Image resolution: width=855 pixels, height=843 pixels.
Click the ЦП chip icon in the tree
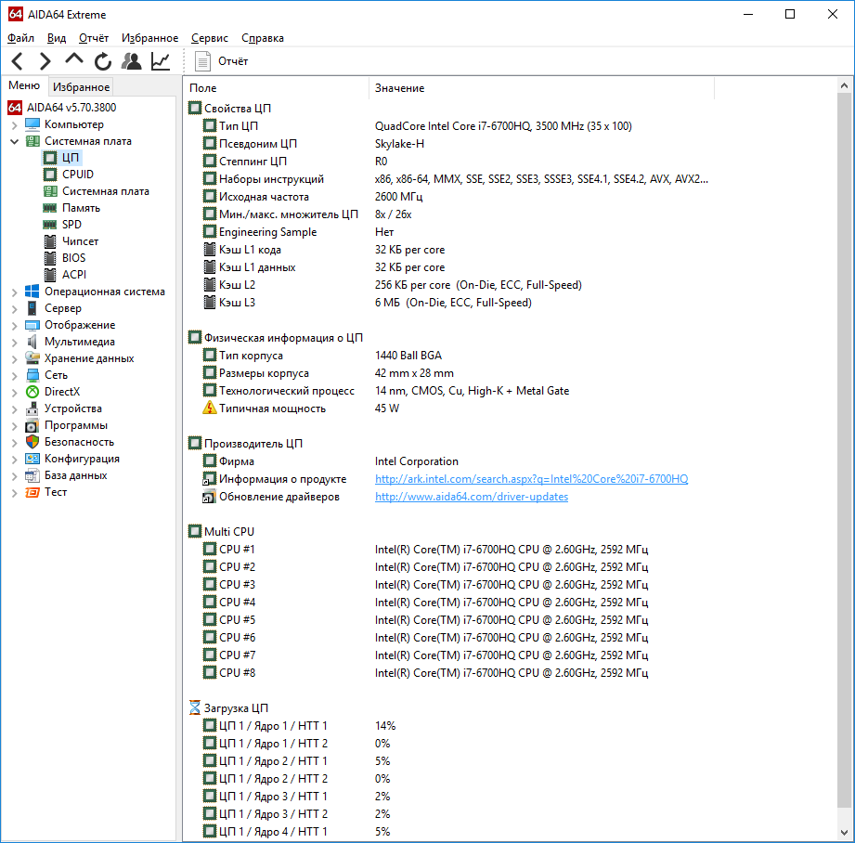tap(49, 158)
